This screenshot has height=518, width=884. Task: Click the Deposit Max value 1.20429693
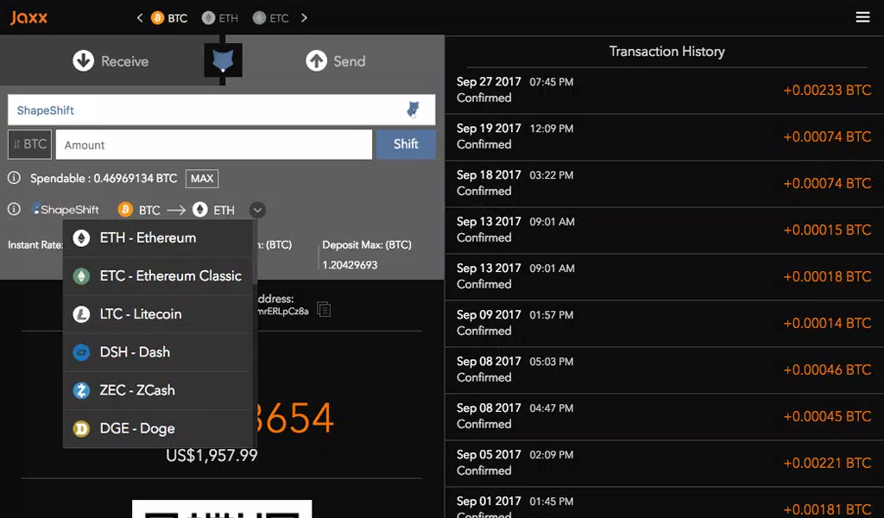(350, 265)
